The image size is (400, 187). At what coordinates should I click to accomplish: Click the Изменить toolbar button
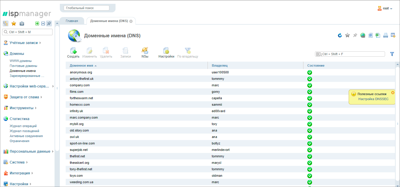click(89, 53)
